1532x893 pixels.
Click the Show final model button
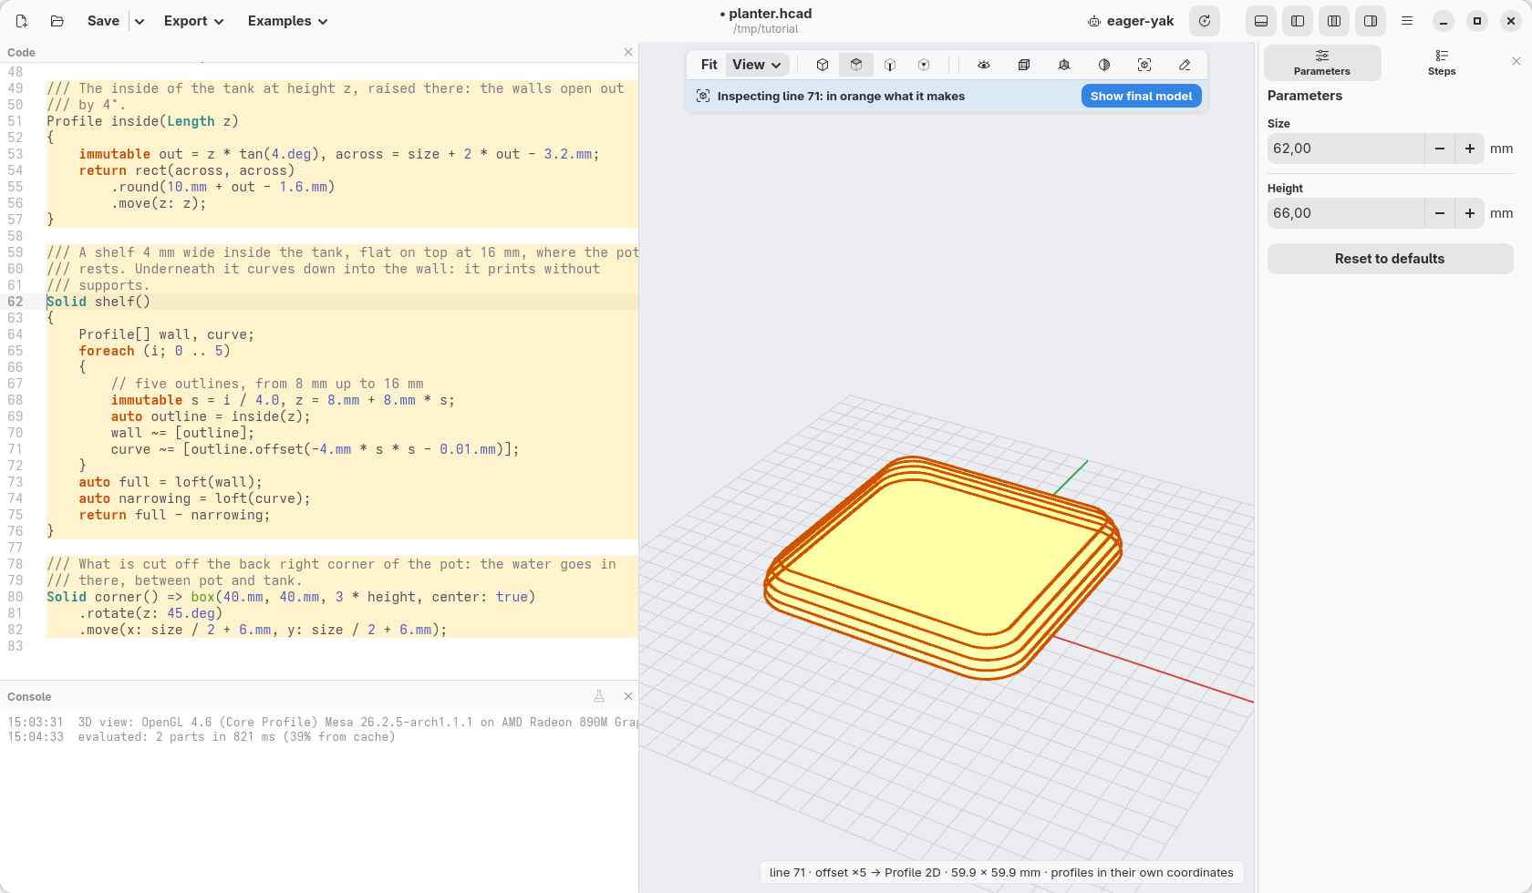1141,96
